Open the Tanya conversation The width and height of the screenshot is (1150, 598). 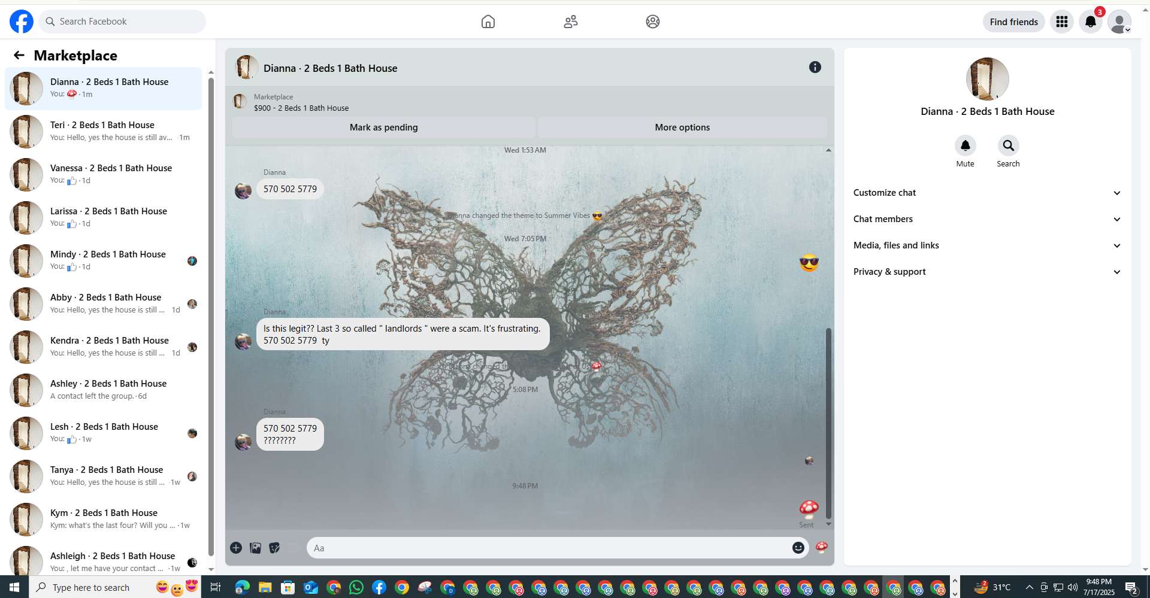[x=103, y=476]
